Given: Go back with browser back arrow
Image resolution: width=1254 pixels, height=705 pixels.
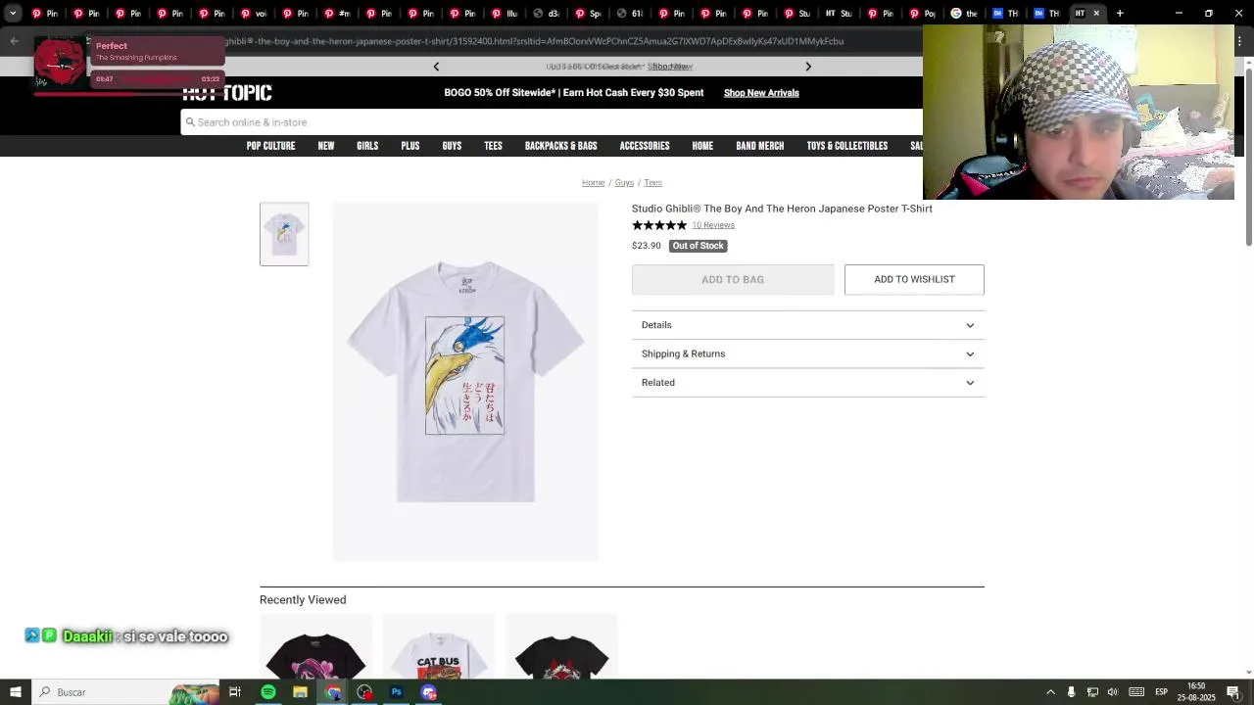Looking at the screenshot, I should (x=14, y=41).
